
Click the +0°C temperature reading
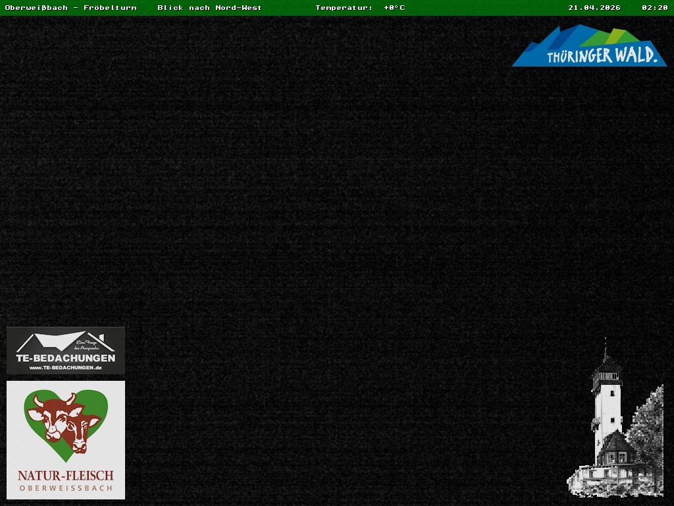[x=394, y=8]
